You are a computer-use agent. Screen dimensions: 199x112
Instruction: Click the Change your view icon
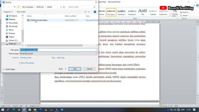pos(86,12)
